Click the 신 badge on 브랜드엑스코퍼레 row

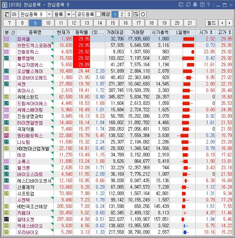click(6, 45)
